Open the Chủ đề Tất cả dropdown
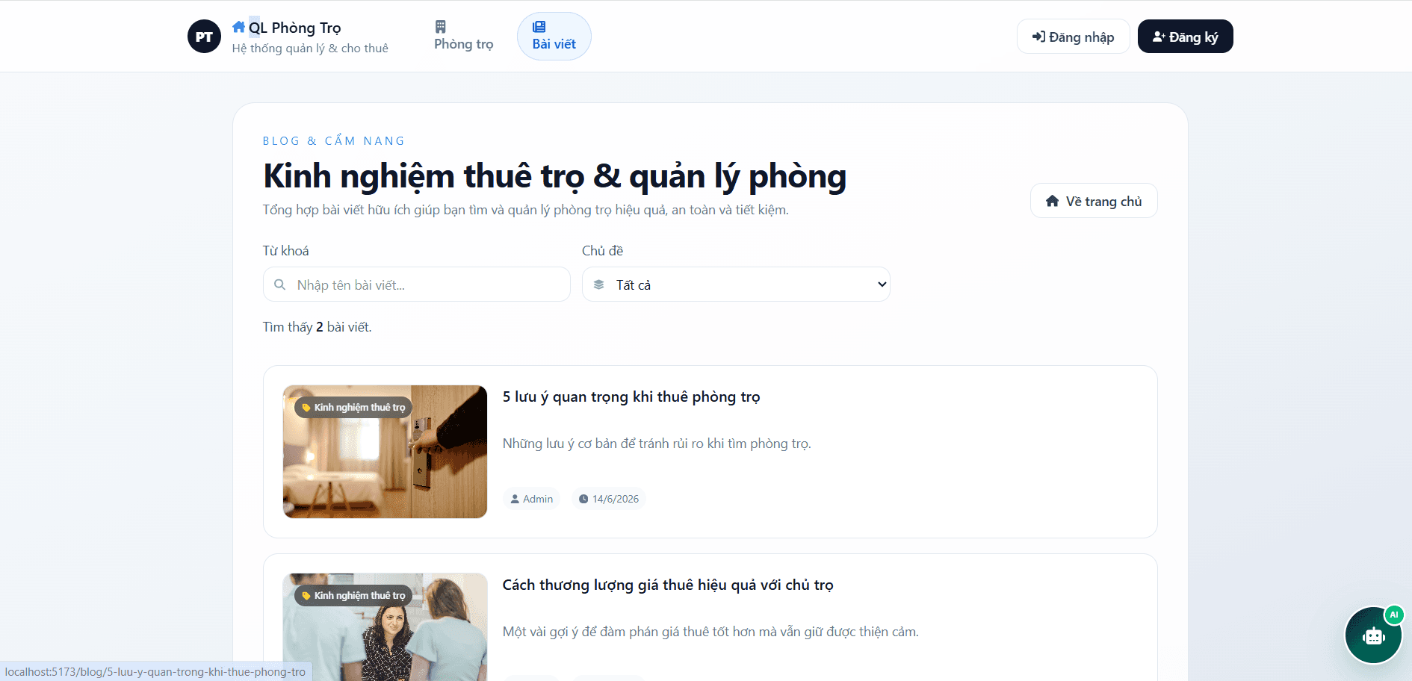This screenshot has width=1412, height=681. point(736,284)
